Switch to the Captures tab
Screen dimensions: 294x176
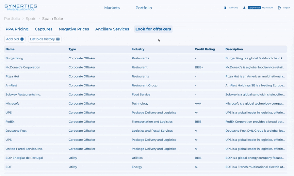pos(43,29)
